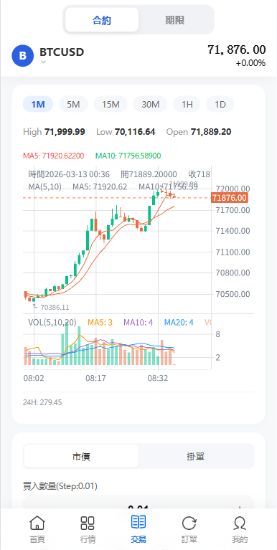277x550 pixels.
Task: Select the 1H timeframe
Action: [x=187, y=104]
